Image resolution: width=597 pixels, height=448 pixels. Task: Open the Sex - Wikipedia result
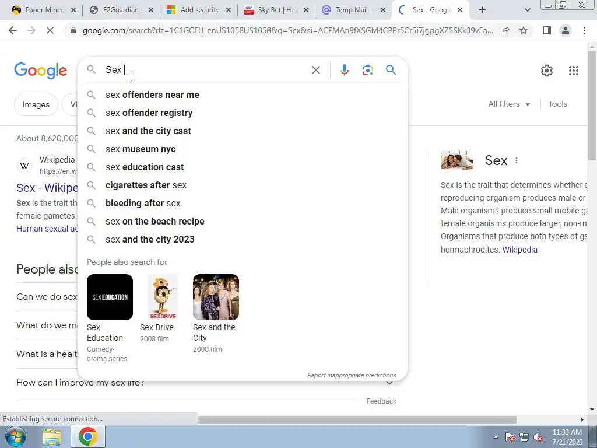click(x=47, y=188)
